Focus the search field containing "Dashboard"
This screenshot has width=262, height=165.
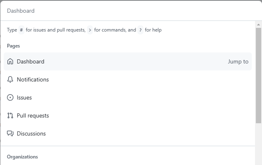click(123, 11)
